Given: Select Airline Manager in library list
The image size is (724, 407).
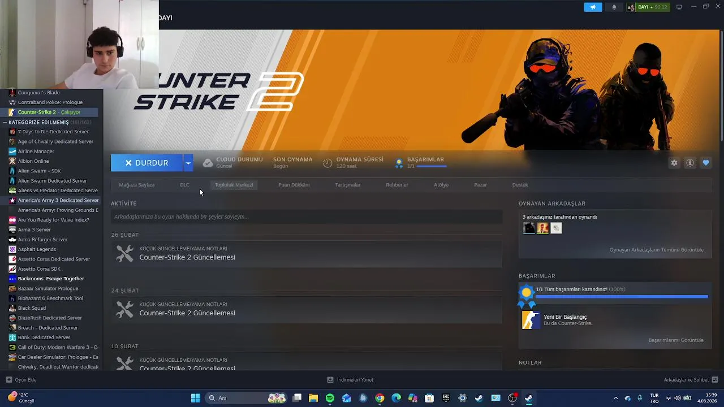Looking at the screenshot, I should (36, 151).
